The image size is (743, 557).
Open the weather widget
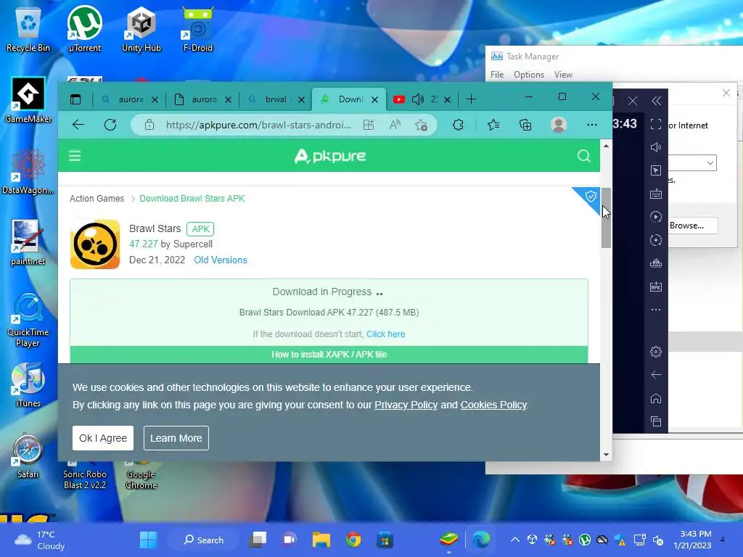(40, 540)
